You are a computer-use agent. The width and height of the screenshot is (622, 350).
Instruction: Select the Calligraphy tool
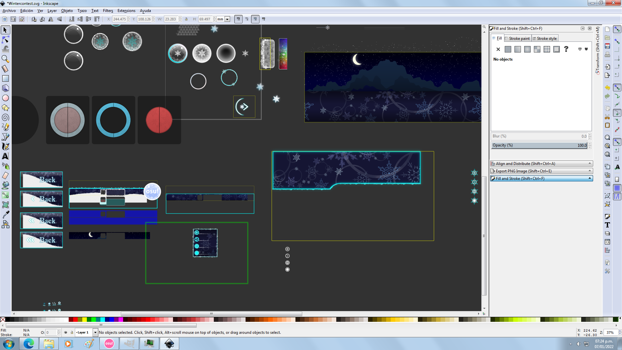(5, 146)
